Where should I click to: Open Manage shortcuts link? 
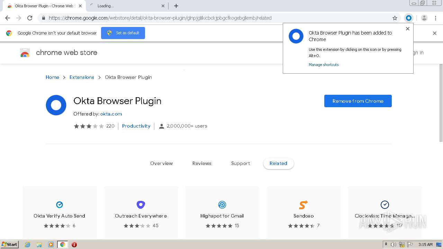324,65
